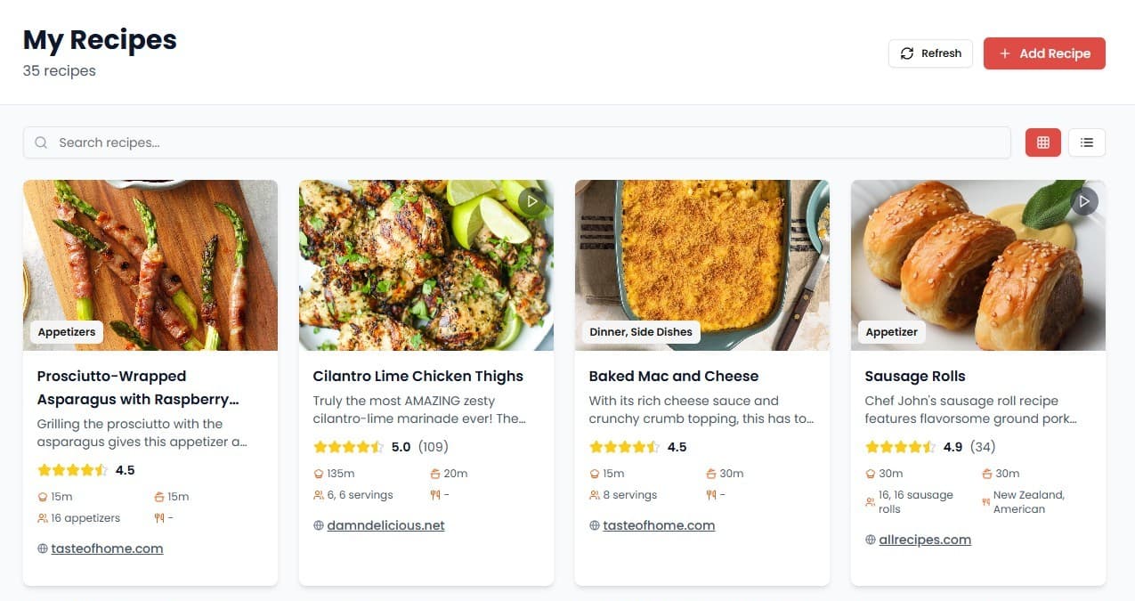Viewport: 1135px width, 601px height.
Task: Play video on Cilantro Lime Chicken Thighs
Action: click(532, 202)
